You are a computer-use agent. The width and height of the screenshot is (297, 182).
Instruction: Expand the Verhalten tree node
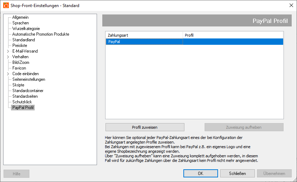8,57
